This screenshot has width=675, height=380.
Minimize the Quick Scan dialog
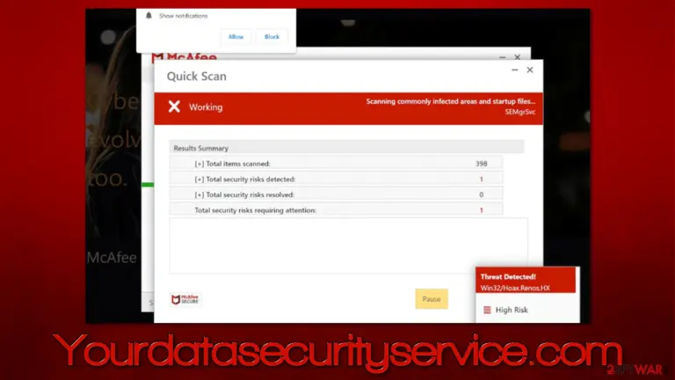coord(514,69)
